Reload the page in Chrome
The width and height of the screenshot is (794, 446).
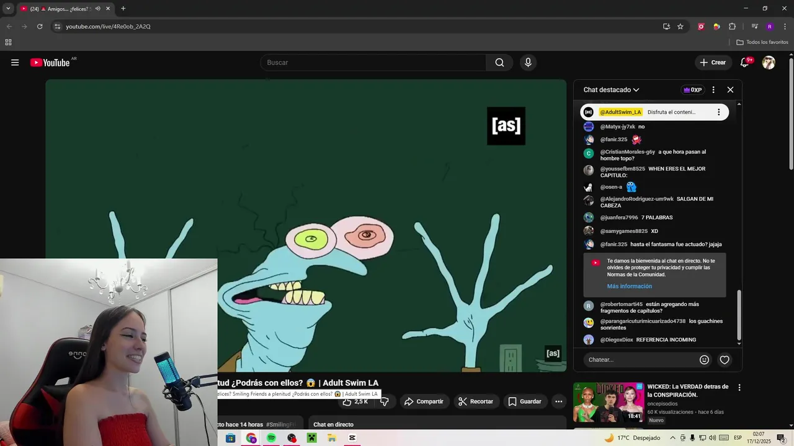[40, 27]
